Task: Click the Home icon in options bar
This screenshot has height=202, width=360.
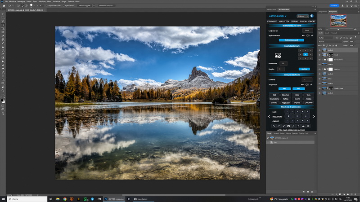Action: coord(3,6)
